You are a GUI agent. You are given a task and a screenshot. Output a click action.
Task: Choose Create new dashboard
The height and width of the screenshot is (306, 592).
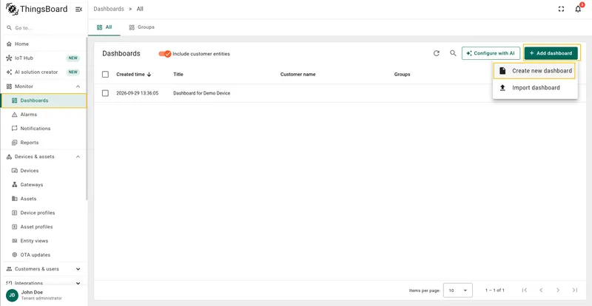coord(534,71)
